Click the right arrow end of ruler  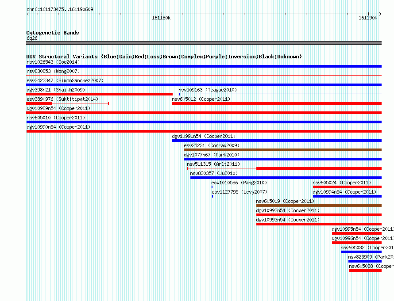(380, 14)
